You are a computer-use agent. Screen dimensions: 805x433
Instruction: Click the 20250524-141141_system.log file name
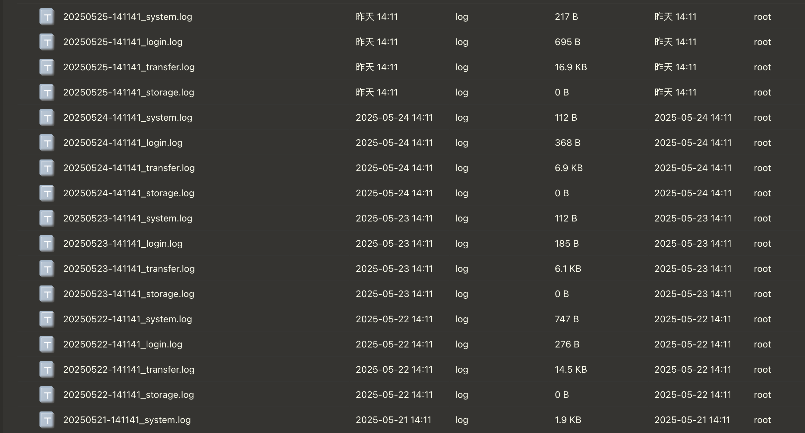(128, 118)
